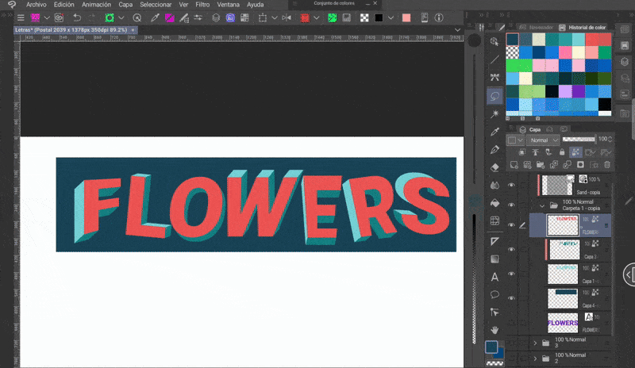Delete the selected layer with the trash icon
The height and width of the screenshot is (368, 635).
coord(607,165)
